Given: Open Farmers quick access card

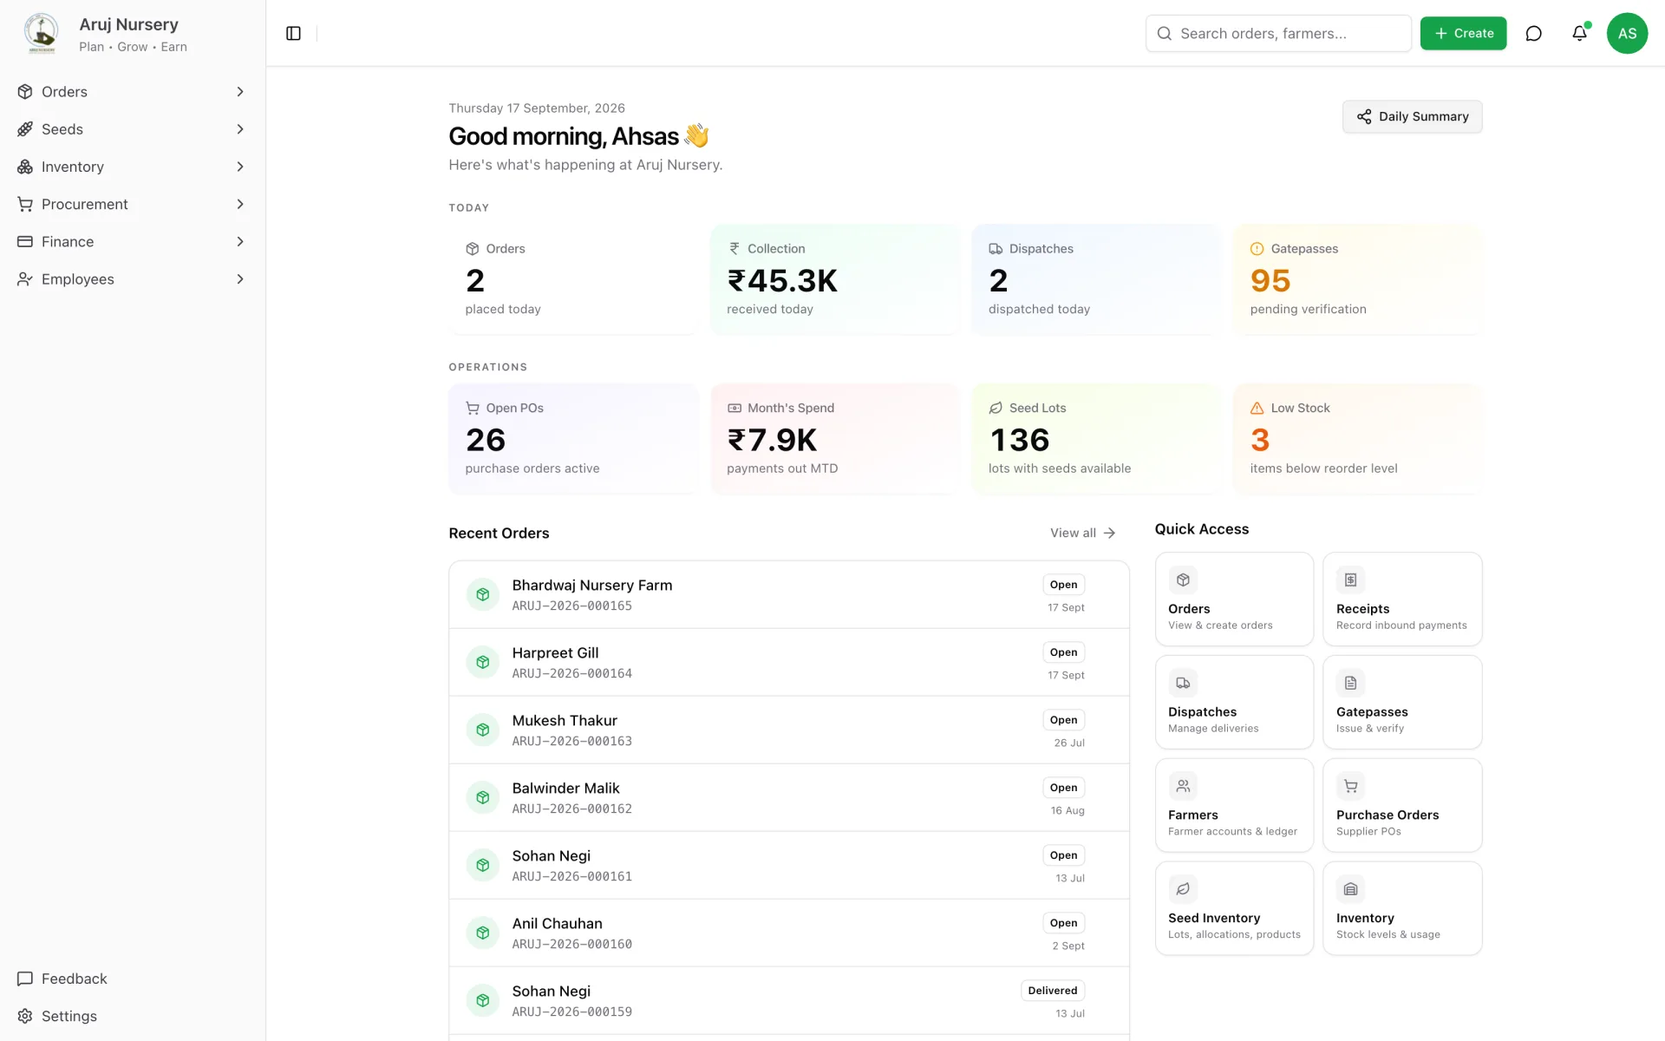Looking at the screenshot, I should coord(1234,805).
